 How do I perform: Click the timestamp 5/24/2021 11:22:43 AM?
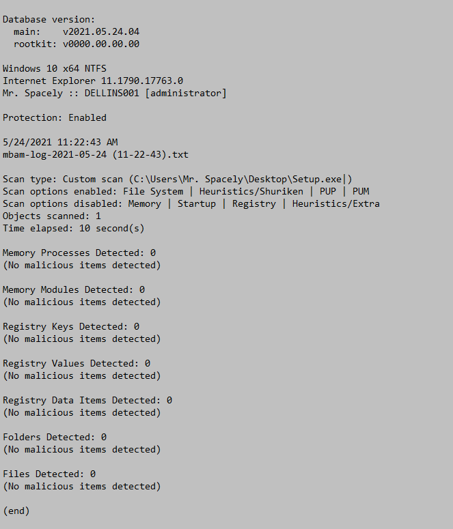60,143
